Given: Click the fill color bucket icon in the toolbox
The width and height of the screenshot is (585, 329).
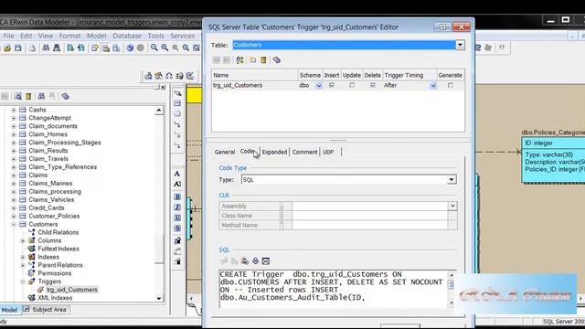Looking at the screenshot, I should pos(177,241).
